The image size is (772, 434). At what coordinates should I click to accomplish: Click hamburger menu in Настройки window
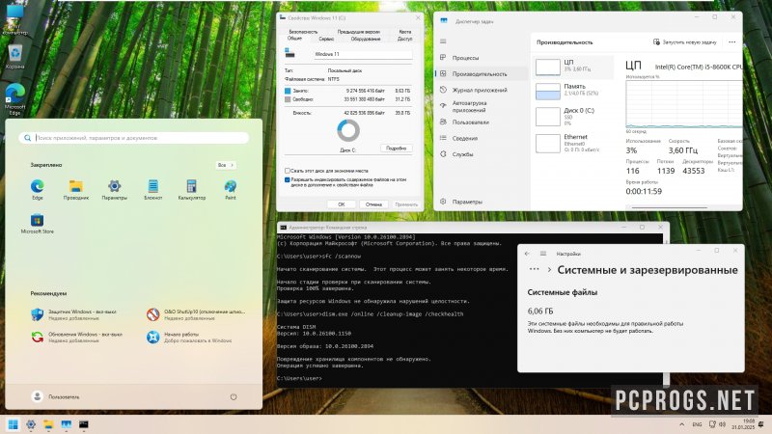[x=543, y=254]
